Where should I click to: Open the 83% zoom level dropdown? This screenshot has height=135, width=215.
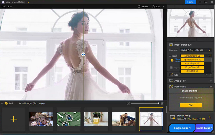coord(164,7)
